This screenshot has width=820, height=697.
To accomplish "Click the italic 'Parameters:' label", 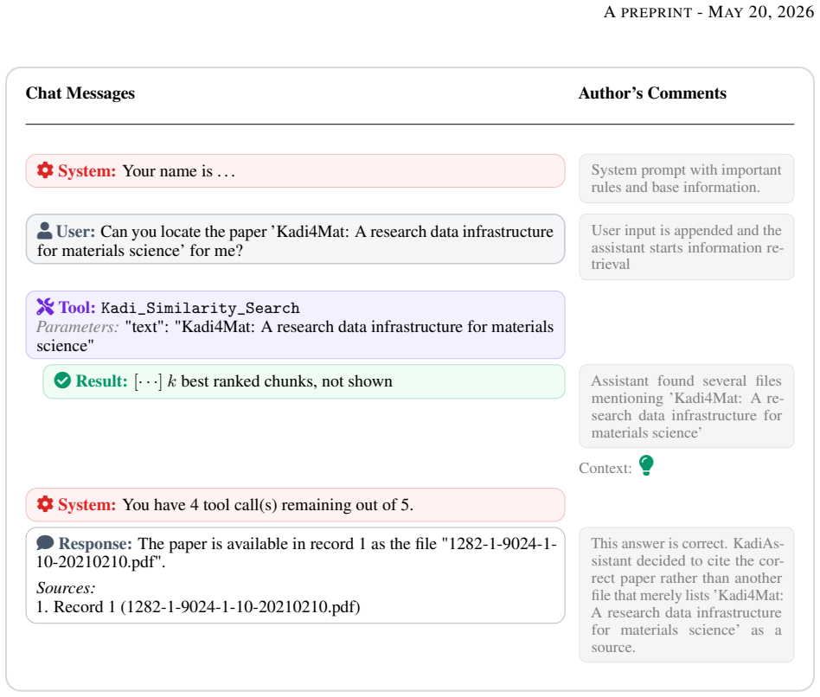I will [x=77, y=327].
